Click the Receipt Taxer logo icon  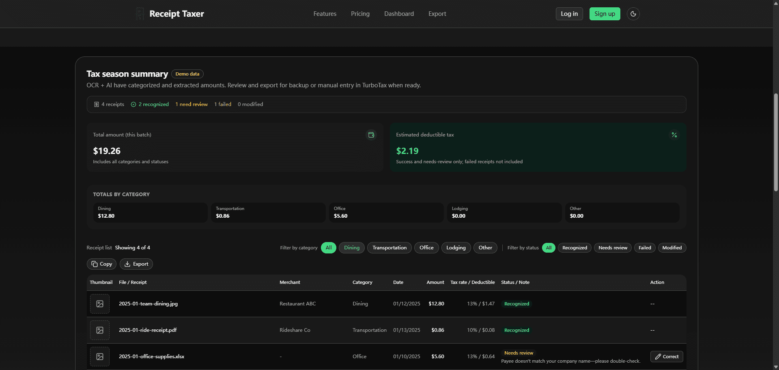(140, 14)
